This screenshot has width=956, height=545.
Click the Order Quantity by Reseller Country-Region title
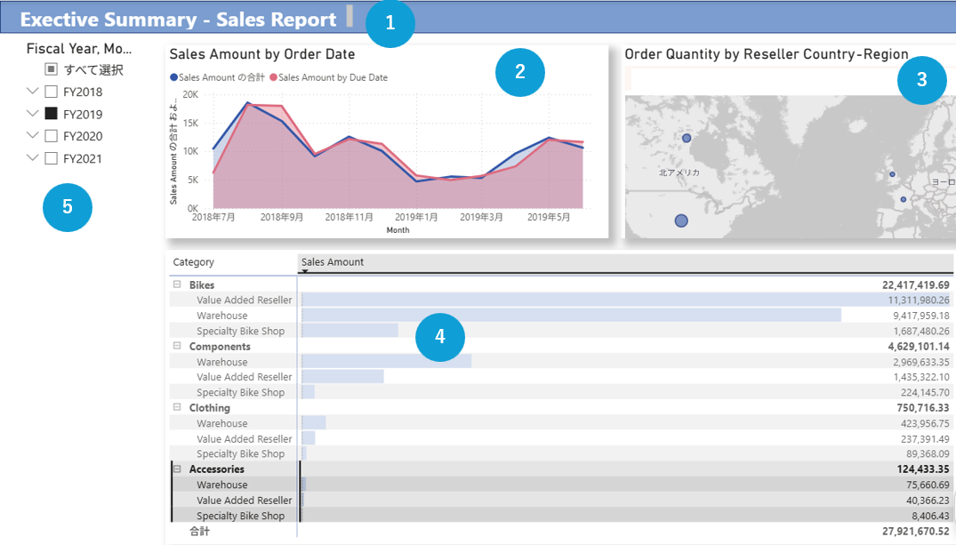pyautogui.click(x=767, y=54)
